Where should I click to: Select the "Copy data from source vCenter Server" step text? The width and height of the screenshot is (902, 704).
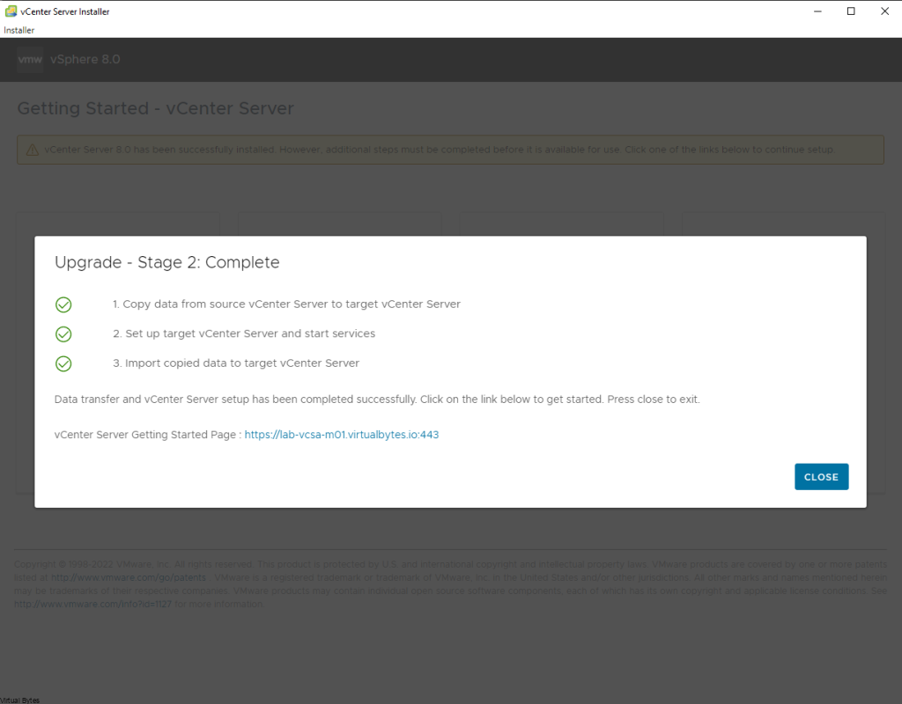[286, 304]
